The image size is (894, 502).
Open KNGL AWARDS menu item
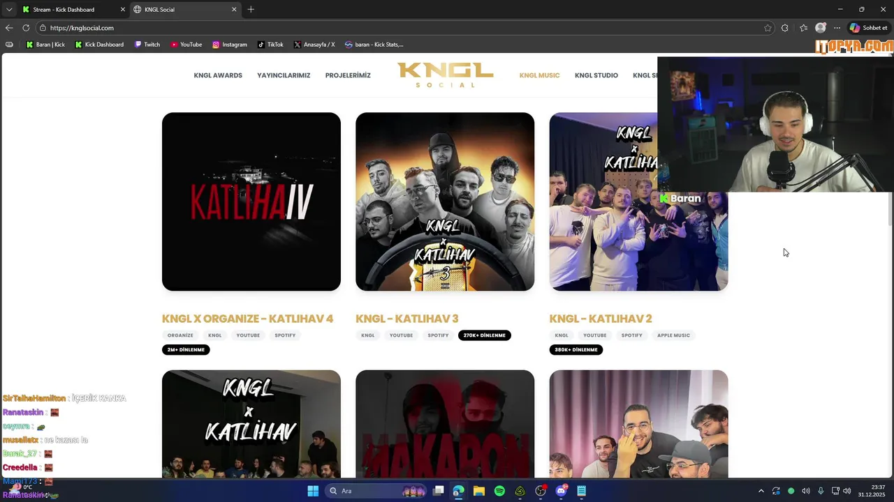(x=218, y=75)
